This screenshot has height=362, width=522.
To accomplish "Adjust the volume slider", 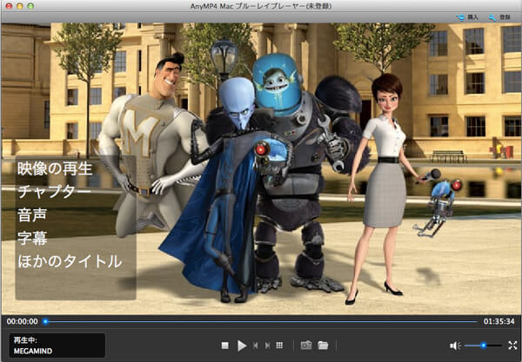I will 481,346.
